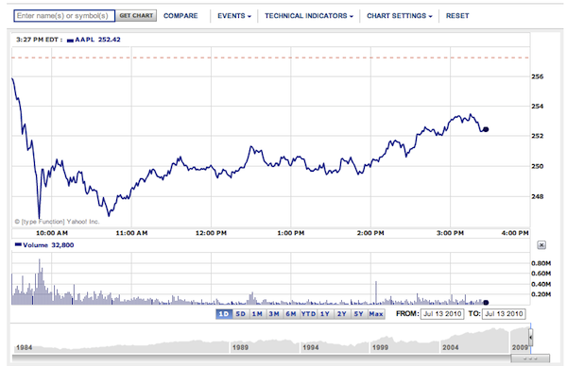This screenshot has height=366, width=567.
Task: Click the Volume 32,800 legend label
Action: tap(44, 245)
